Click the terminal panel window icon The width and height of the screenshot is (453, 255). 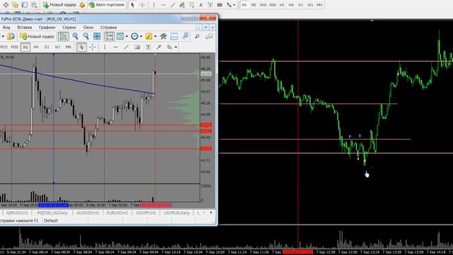pyautogui.click(x=174, y=36)
